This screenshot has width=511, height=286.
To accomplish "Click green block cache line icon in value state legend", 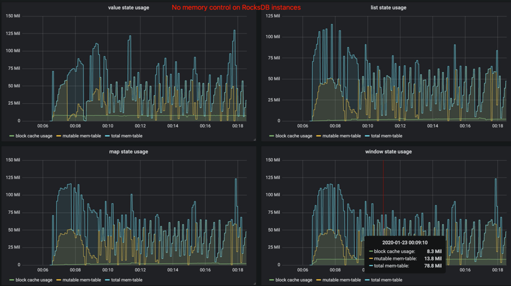I will tap(12, 136).
